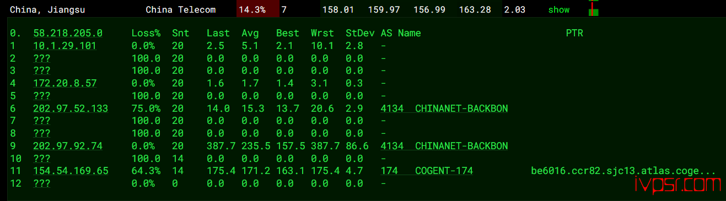
Task: Click the Loss% column header
Action: [146, 33]
